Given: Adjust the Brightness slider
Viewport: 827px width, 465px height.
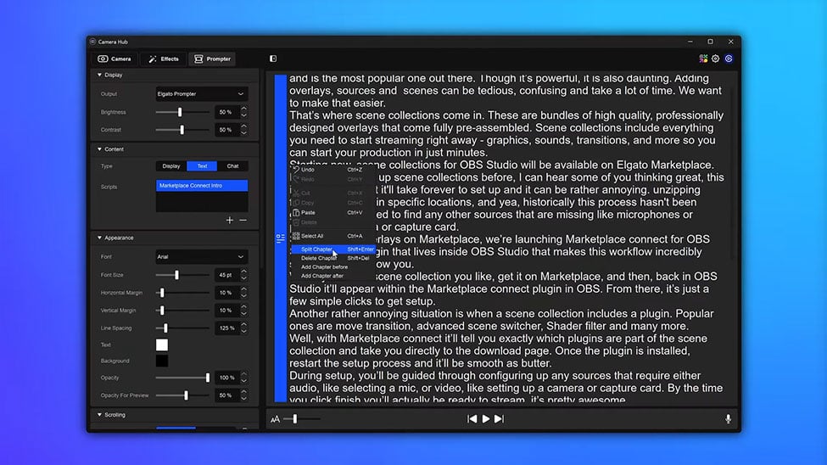Looking at the screenshot, I should coord(180,112).
